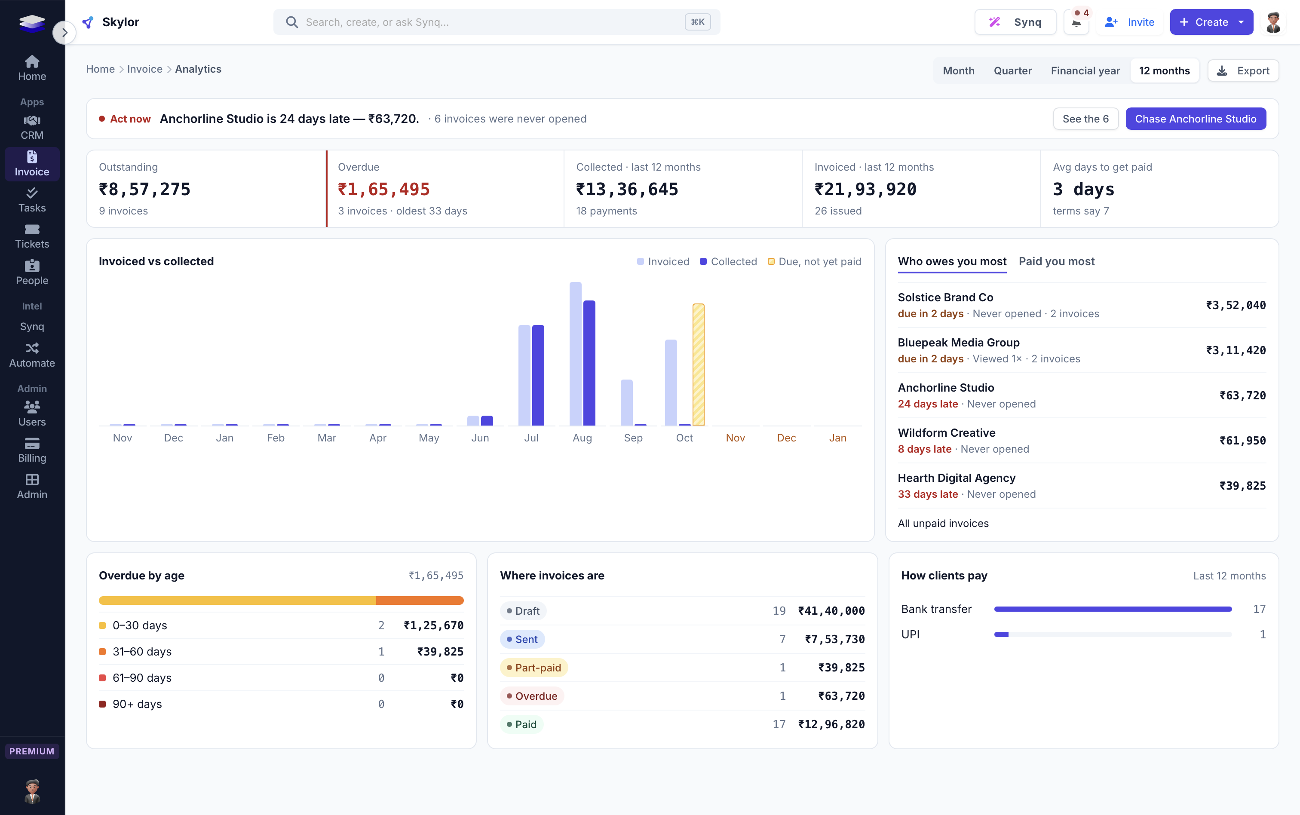Image resolution: width=1300 pixels, height=815 pixels.
Task: Open the Create dropdown arrow
Action: [1241, 22]
